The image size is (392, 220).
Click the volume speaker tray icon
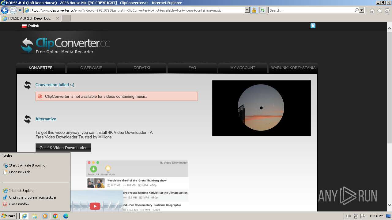(348, 216)
